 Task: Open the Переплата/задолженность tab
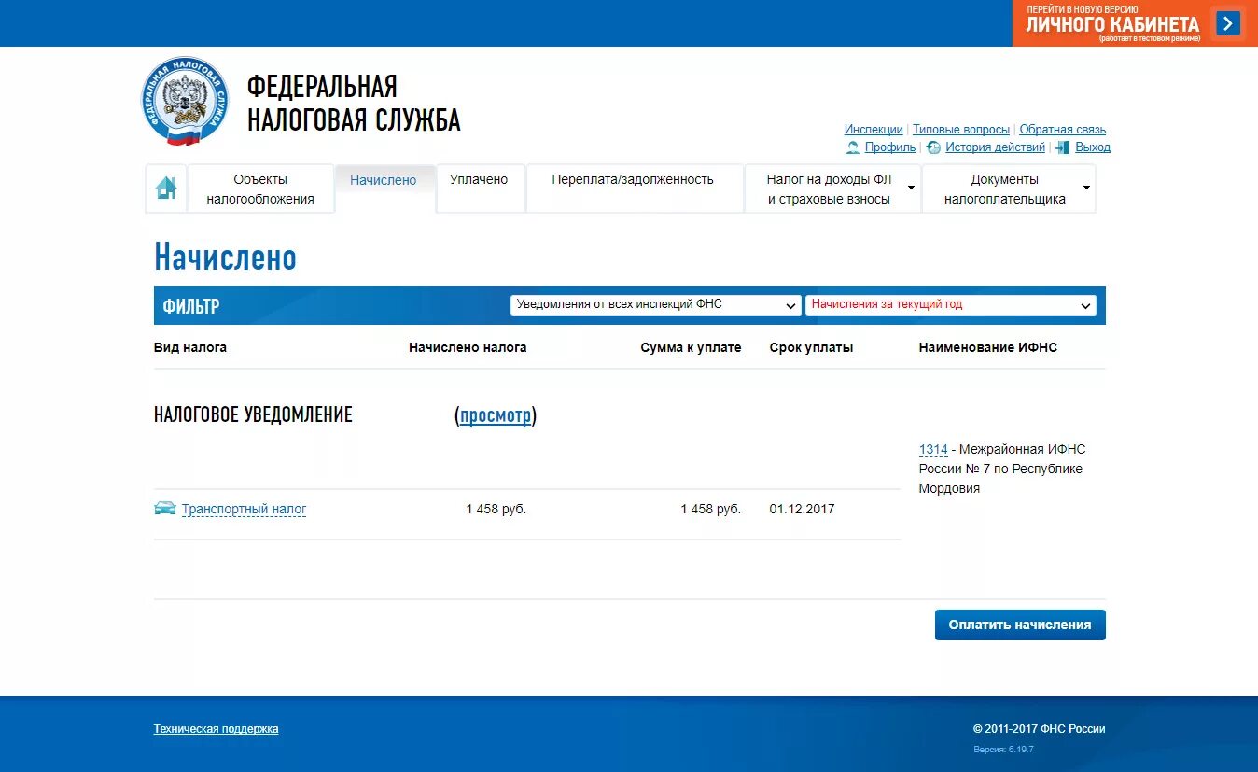point(633,189)
